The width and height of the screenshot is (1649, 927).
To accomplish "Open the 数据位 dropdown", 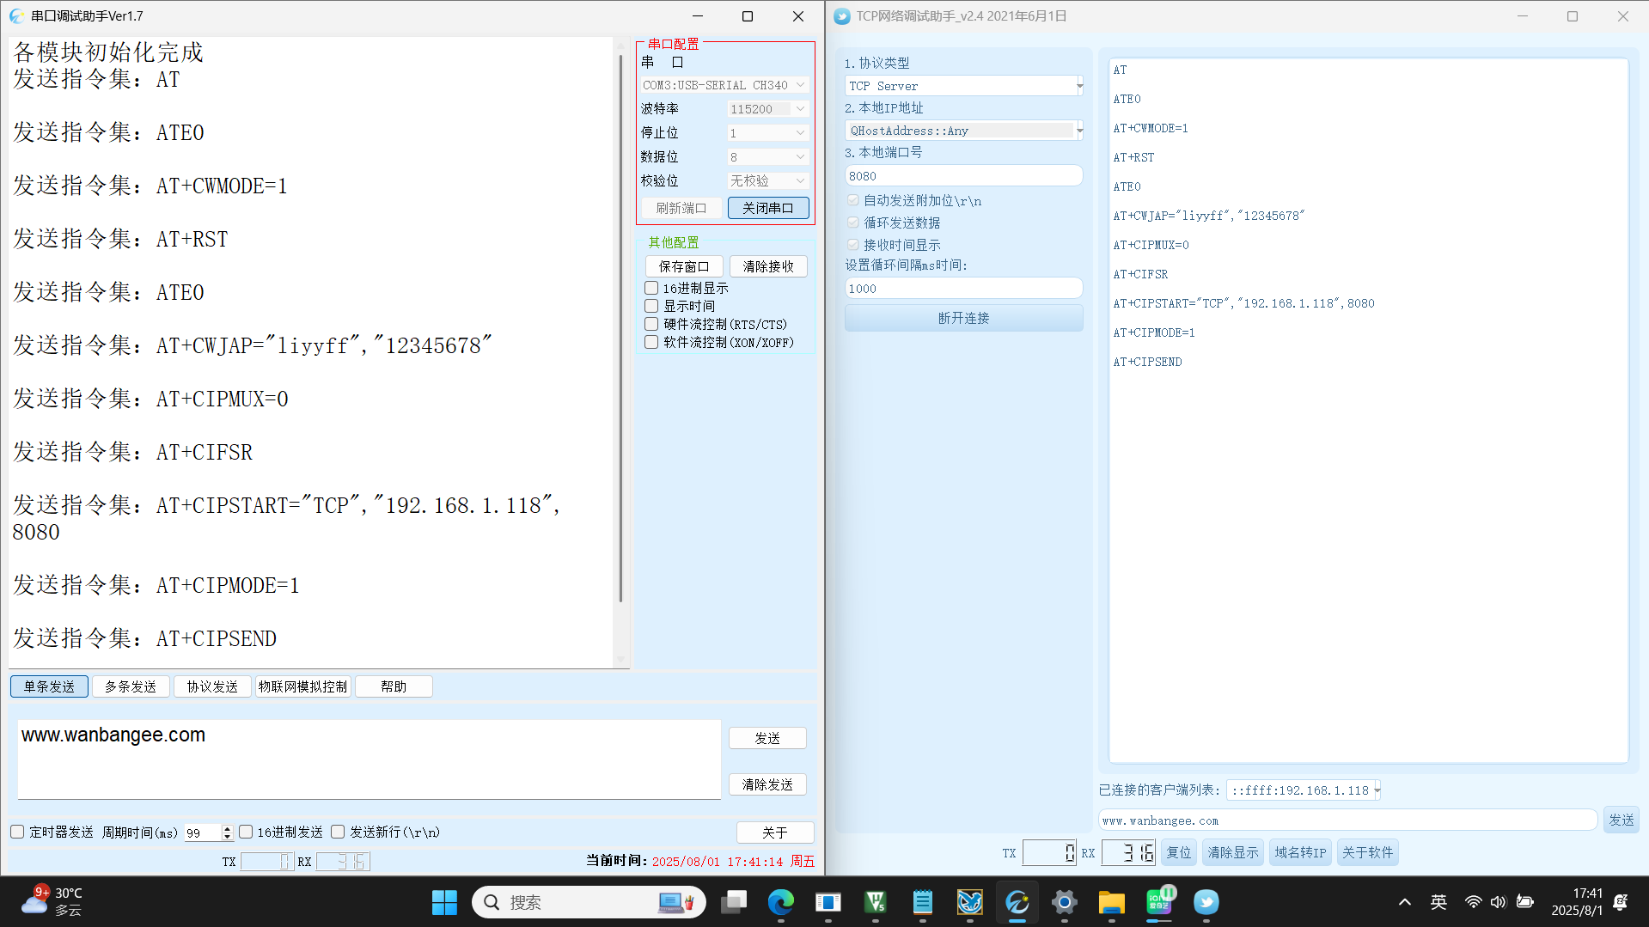I will click(766, 157).
